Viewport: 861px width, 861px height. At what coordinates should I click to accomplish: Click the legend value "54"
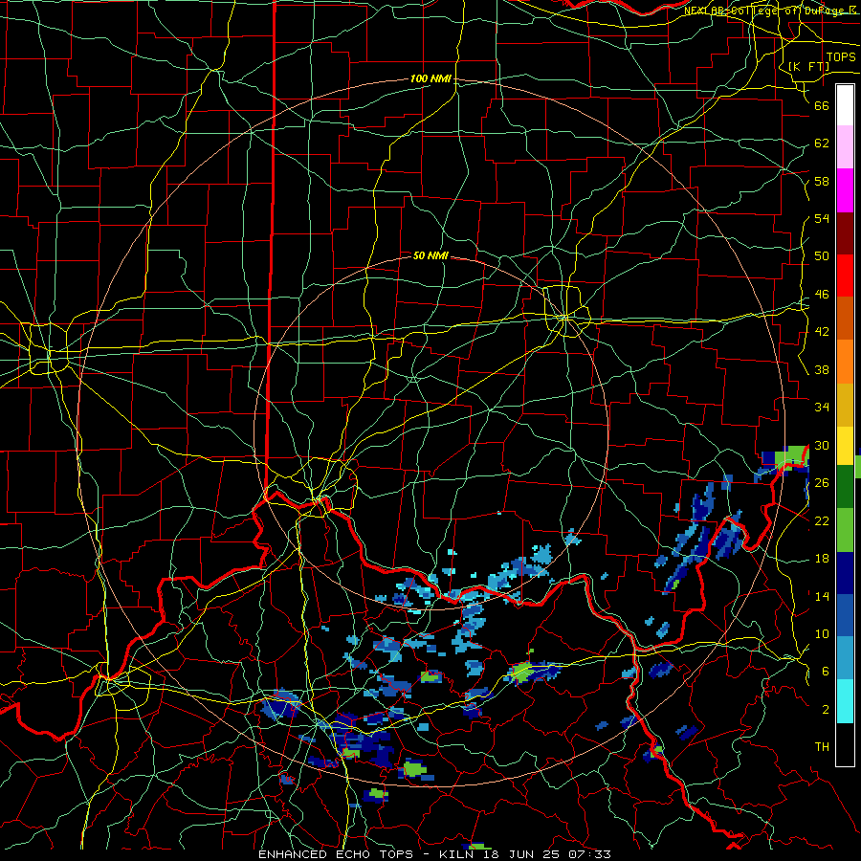(x=822, y=219)
